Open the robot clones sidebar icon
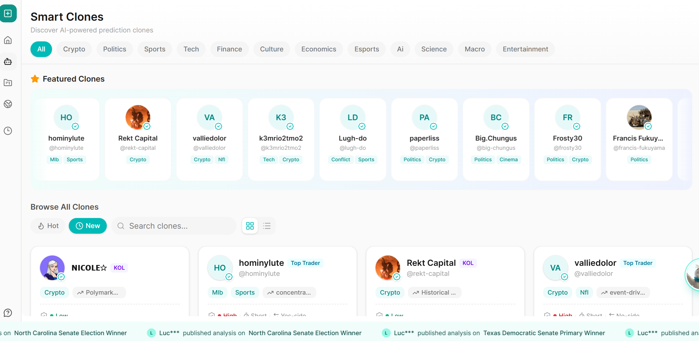This screenshot has height=341, width=699. (x=8, y=61)
